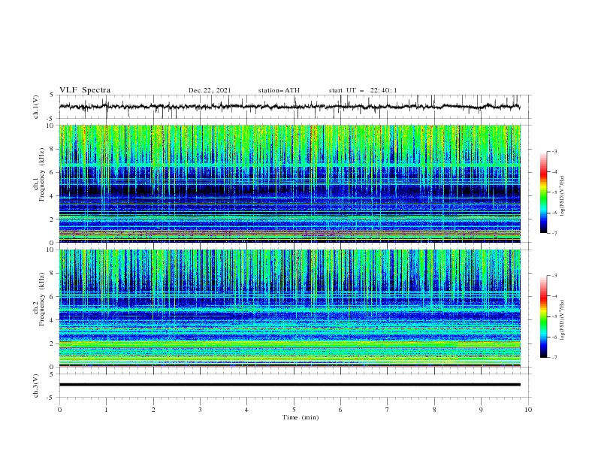Click the "0" tick on the time axis
595x460 pixels.
59,410
